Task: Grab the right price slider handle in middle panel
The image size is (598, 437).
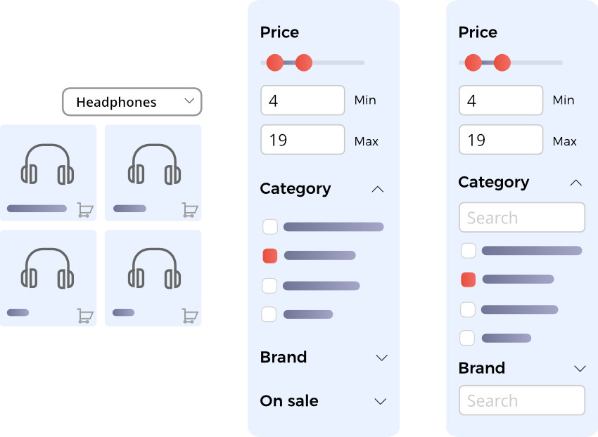Action: [x=304, y=63]
